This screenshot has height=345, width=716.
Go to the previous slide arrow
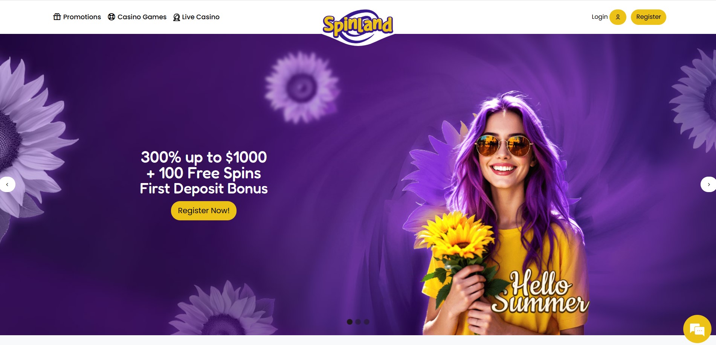click(7, 185)
